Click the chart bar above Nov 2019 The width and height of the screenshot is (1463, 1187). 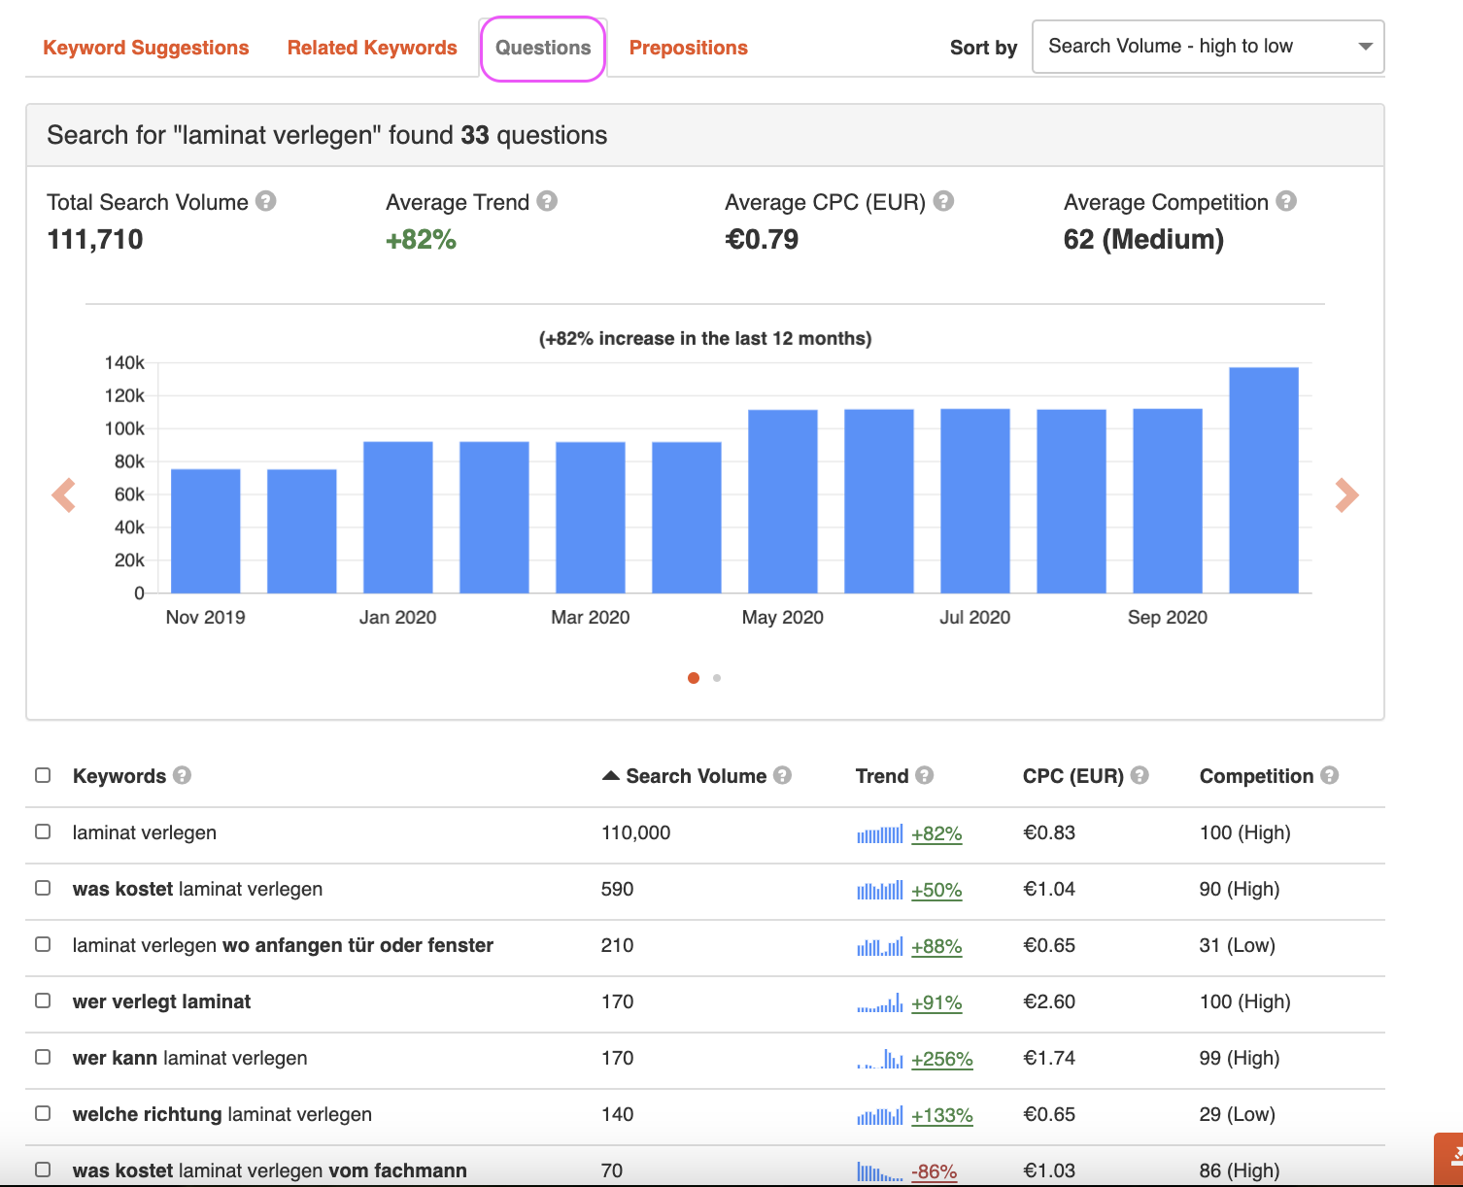[x=205, y=530]
